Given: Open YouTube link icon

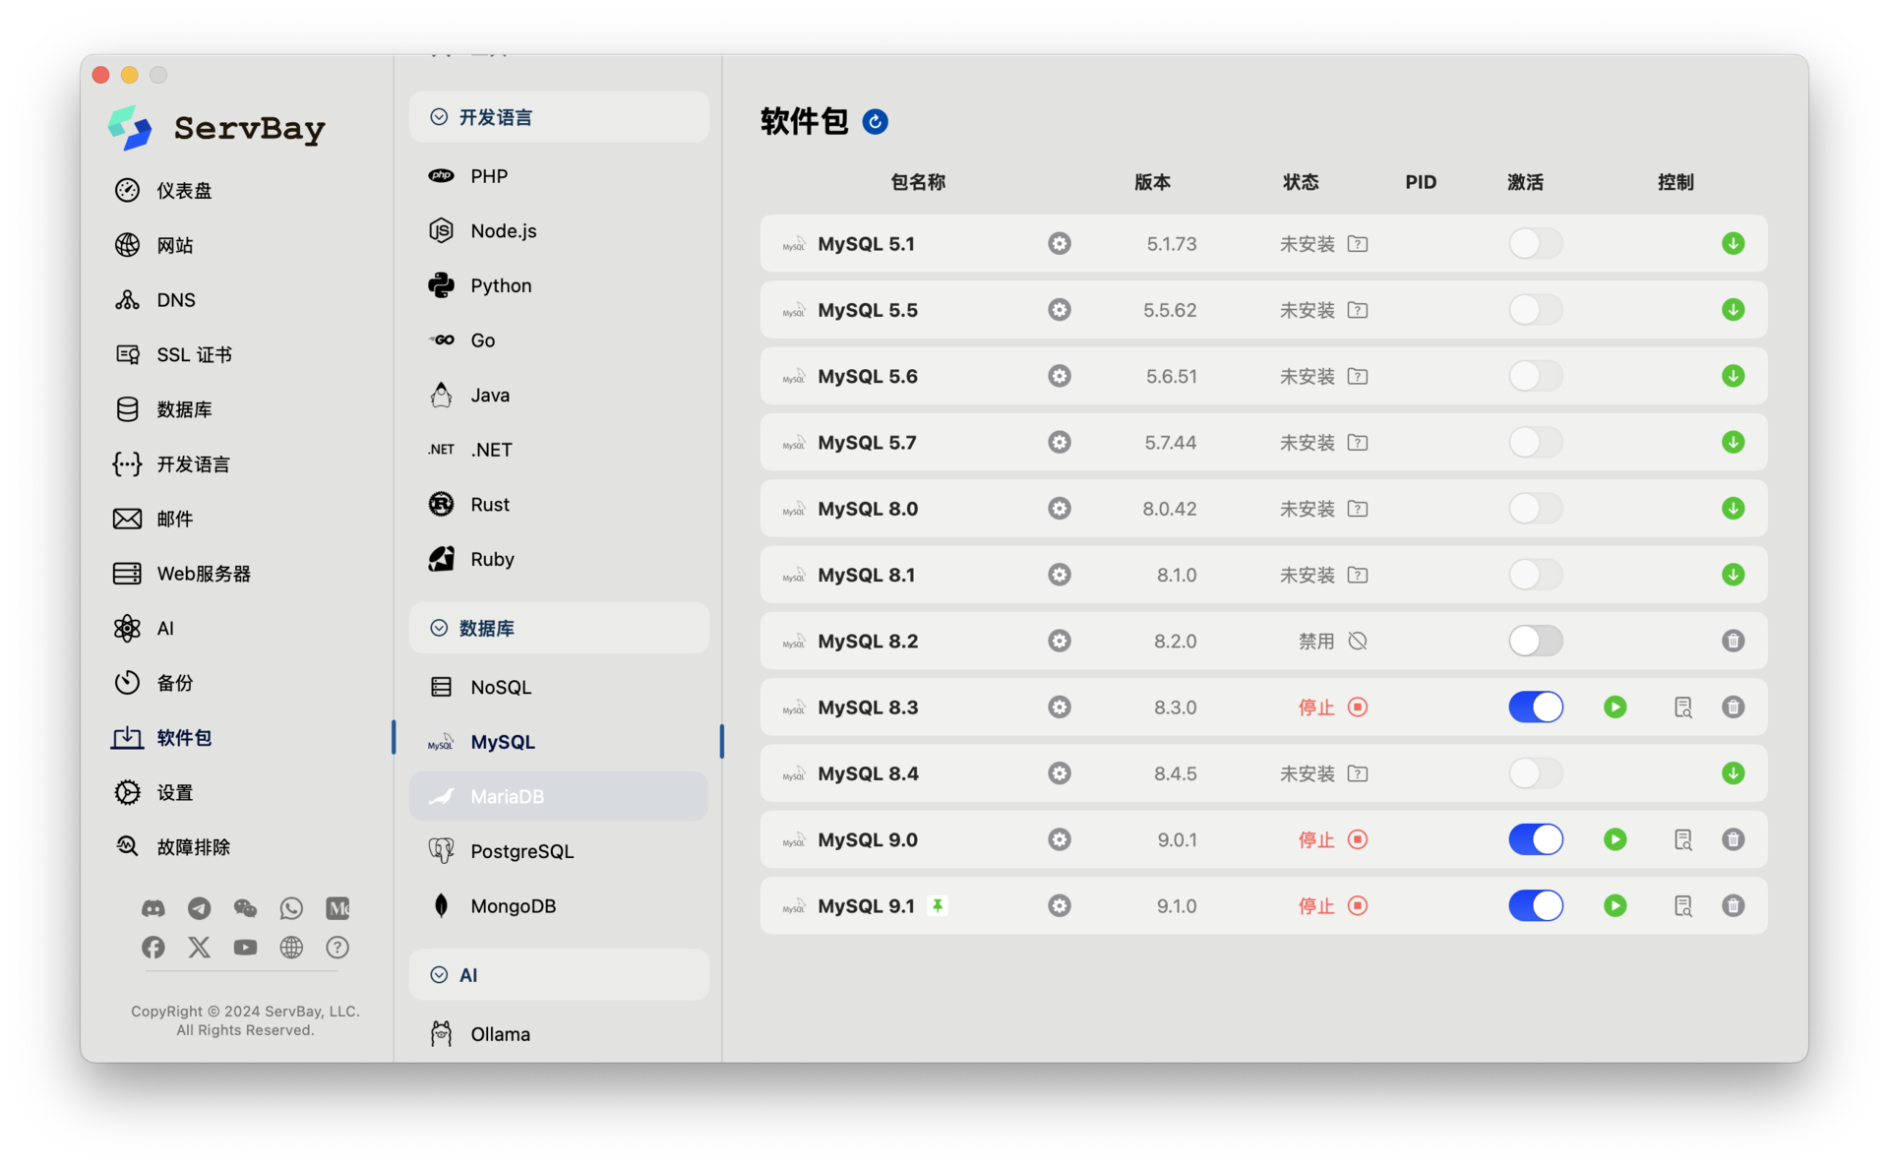Looking at the screenshot, I should (x=245, y=948).
